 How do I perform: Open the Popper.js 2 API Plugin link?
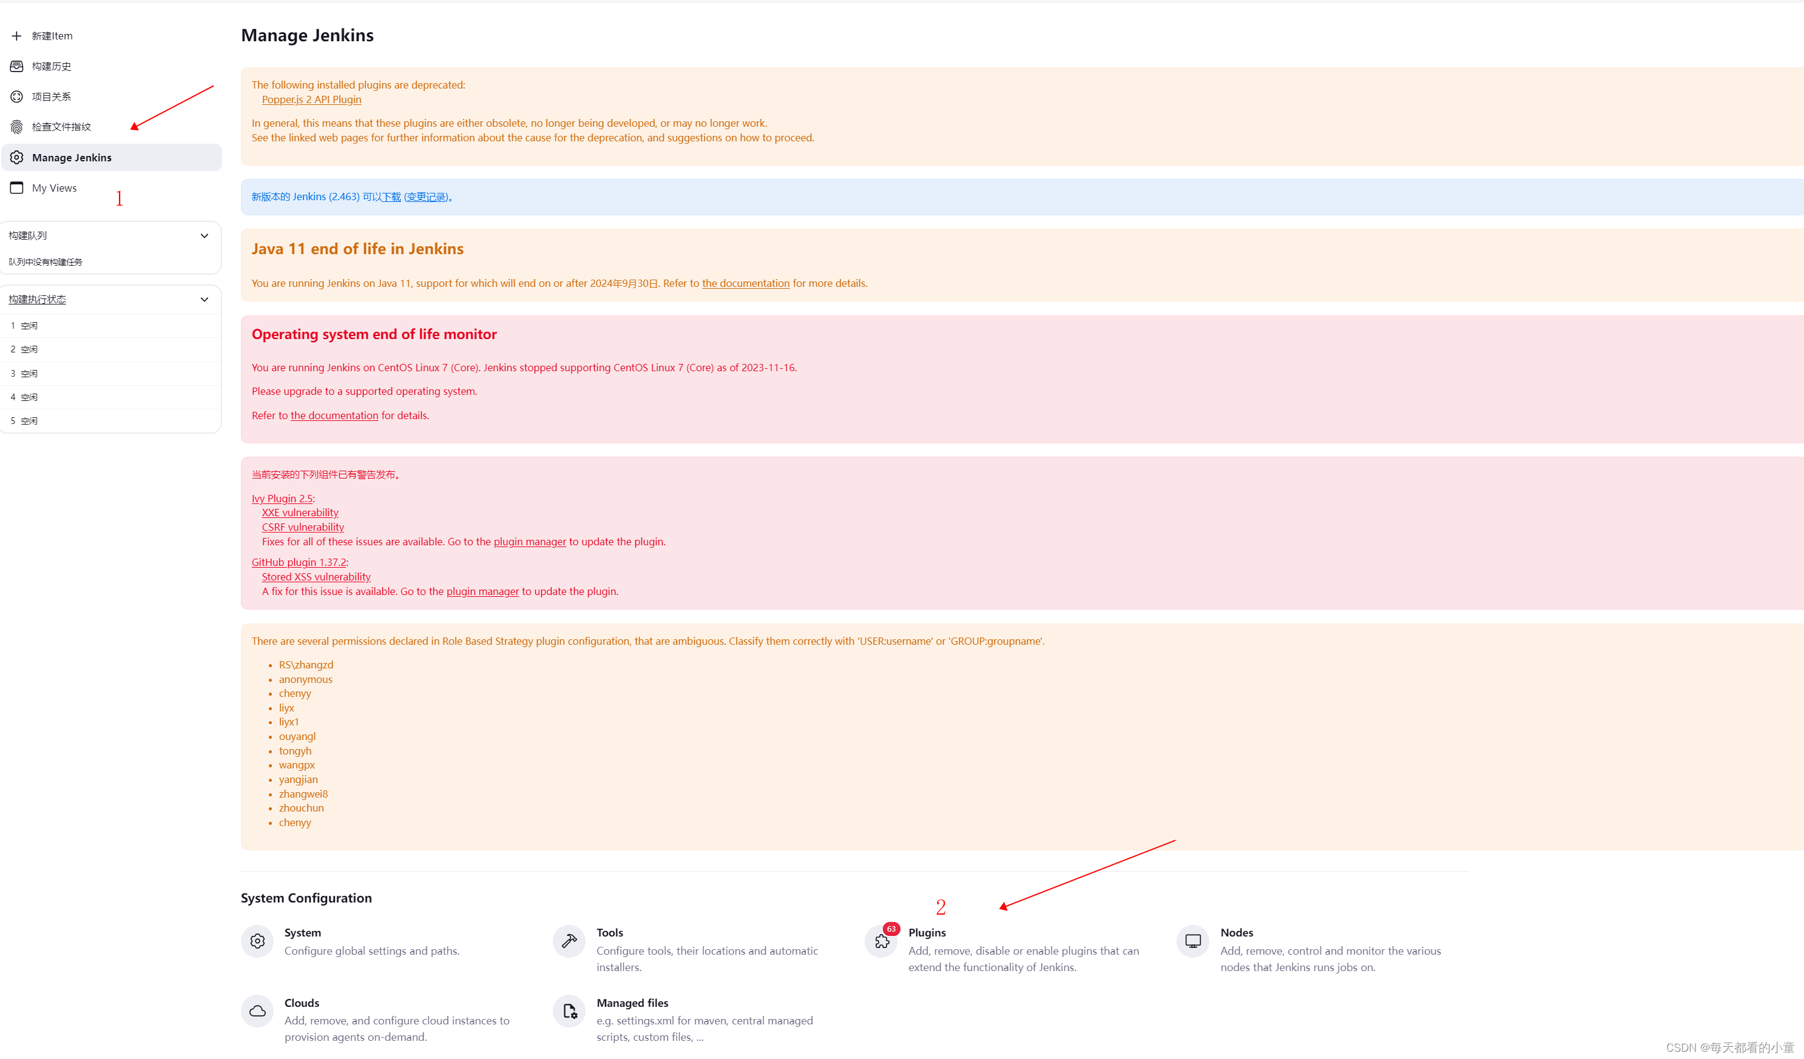311,99
